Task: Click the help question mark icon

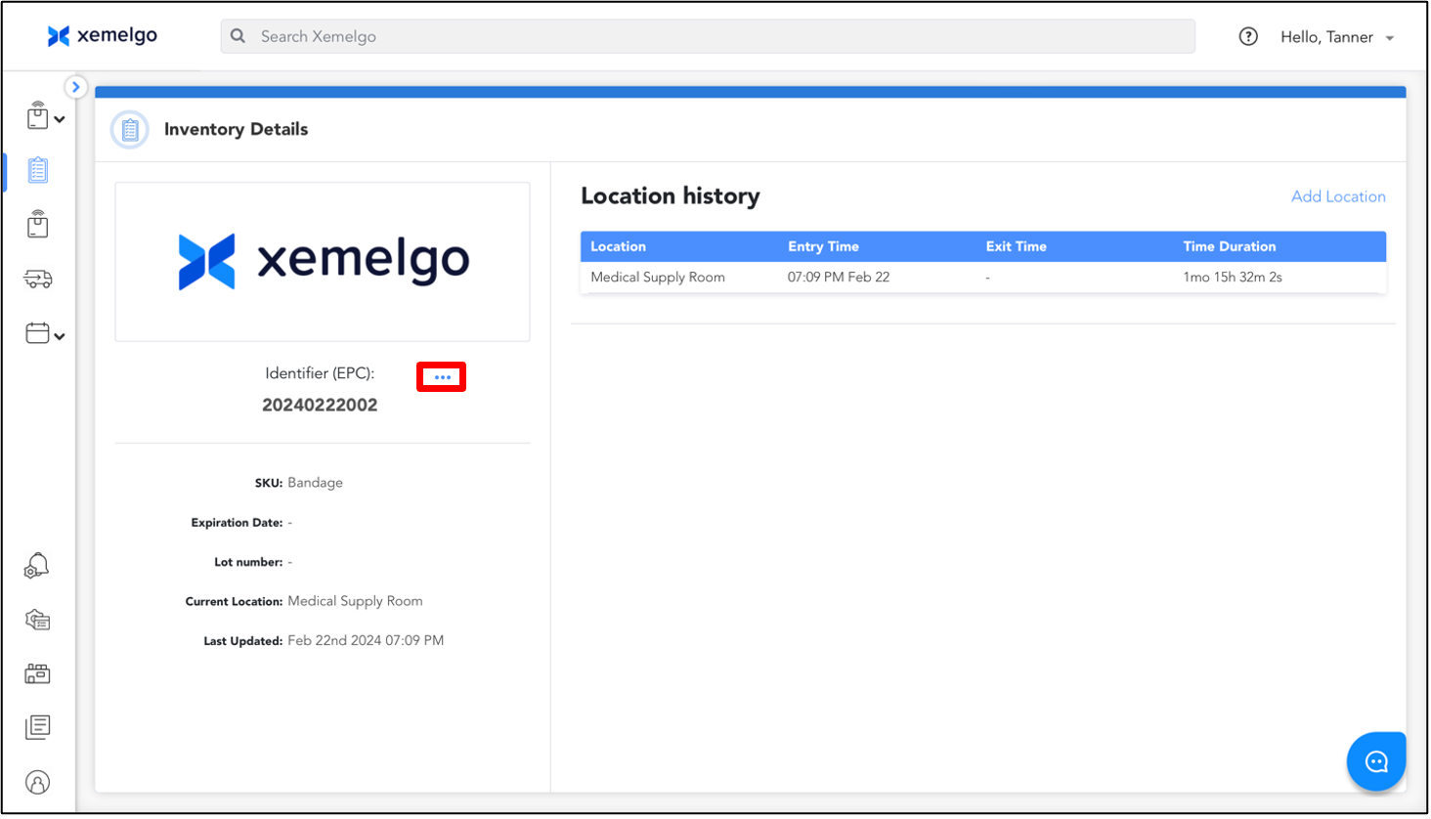Action: pyautogui.click(x=1248, y=36)
